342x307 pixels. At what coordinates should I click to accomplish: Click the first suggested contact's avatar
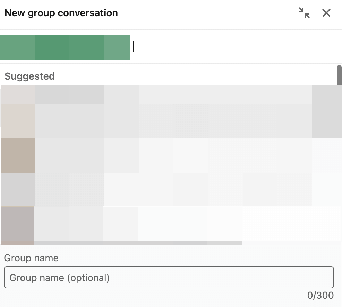[x=18, y=94]
